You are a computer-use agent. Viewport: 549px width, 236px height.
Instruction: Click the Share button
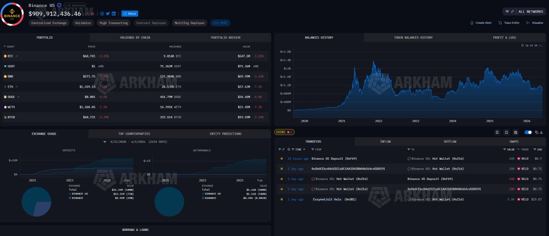[x=129, y=14]
